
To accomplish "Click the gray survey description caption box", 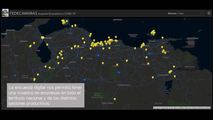I will [x=46, y=95].
